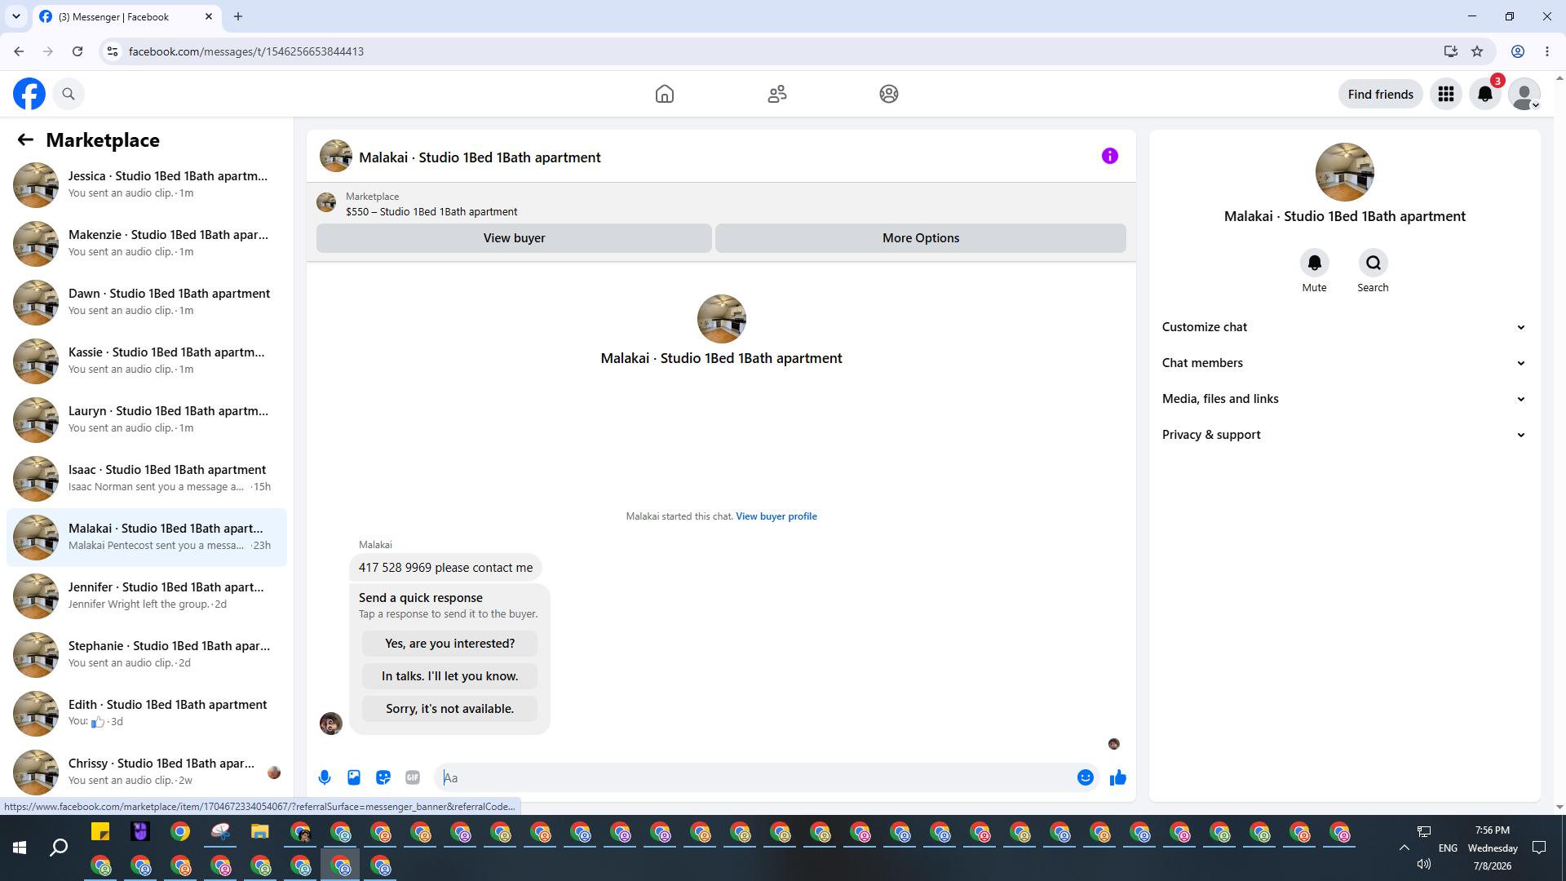The width and height of the screenshot is (1566, 881).
Task: Open Chrome browser options menu
Action: click(x=1547, y=51)
